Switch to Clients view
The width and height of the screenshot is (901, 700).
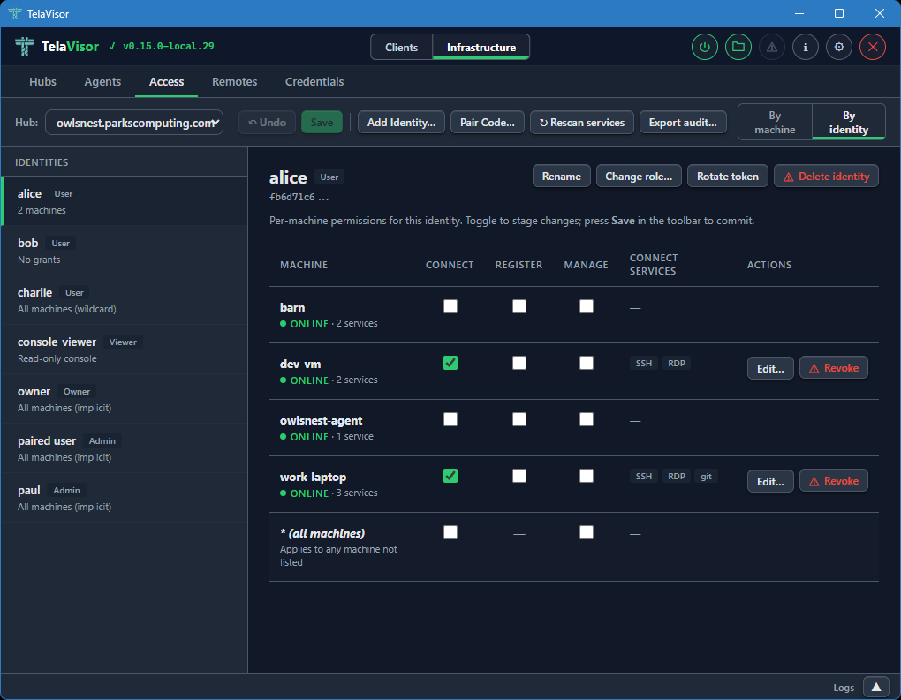(401, 47)
